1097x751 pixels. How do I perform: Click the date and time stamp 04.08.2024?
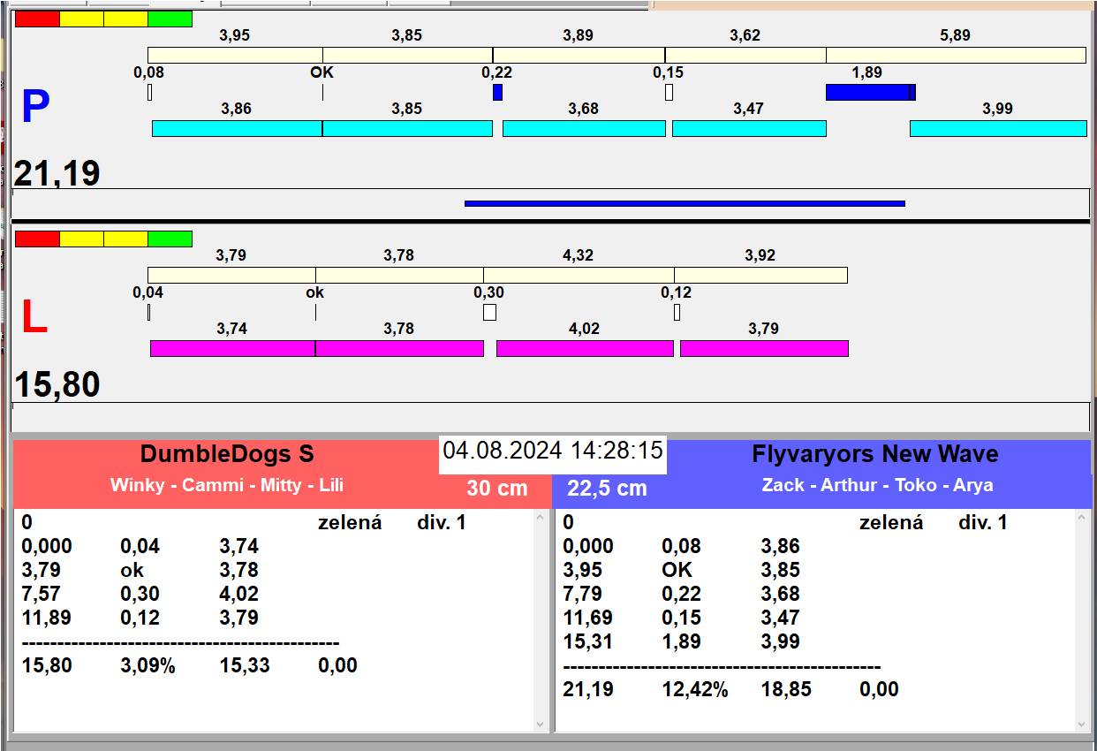click(552, 451)
